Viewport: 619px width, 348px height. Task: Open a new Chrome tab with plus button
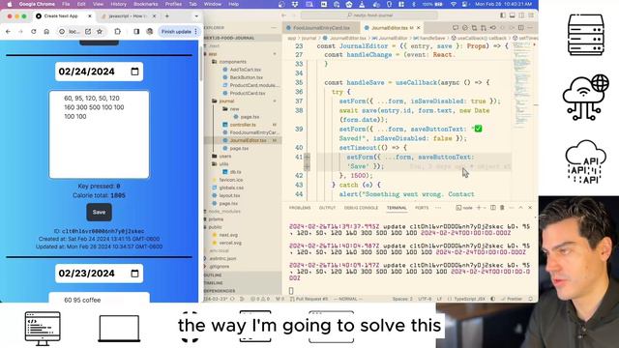[167, 16]
